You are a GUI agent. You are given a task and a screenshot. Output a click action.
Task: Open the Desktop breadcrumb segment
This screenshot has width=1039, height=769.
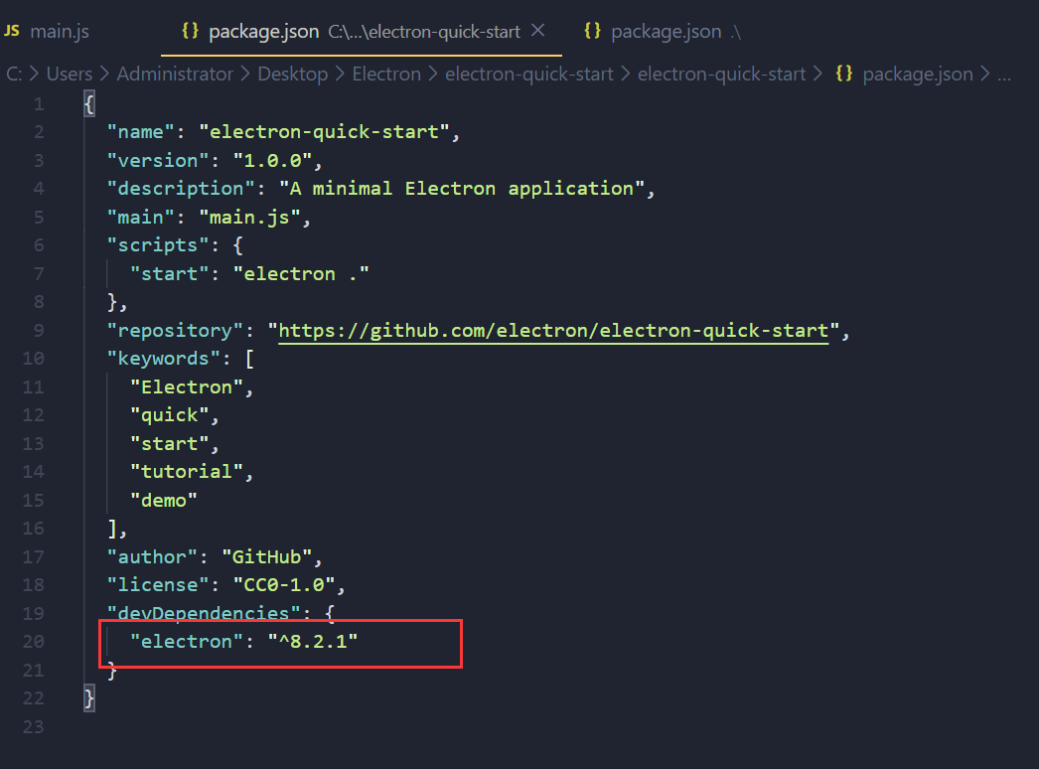point(293,74)
